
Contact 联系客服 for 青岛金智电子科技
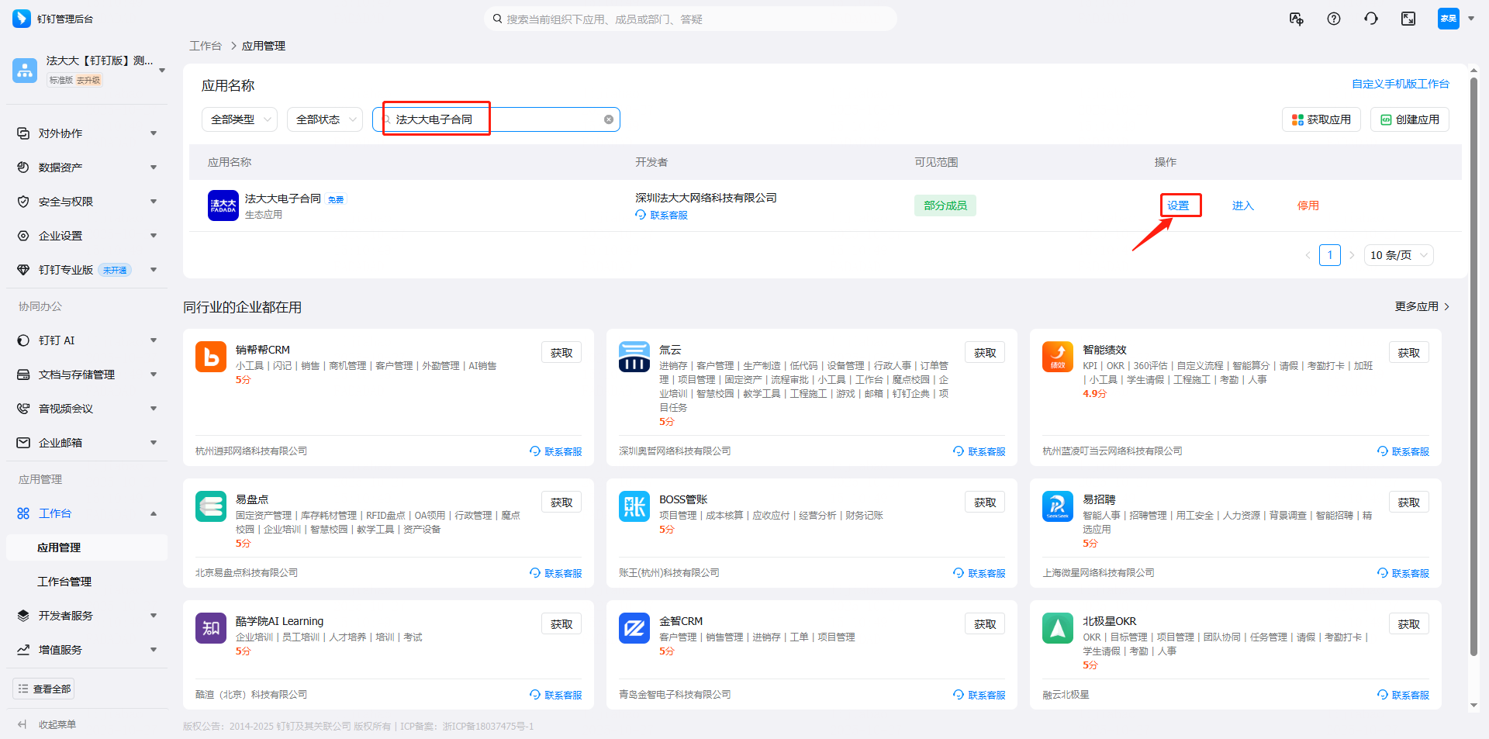(x=979, y=695)
